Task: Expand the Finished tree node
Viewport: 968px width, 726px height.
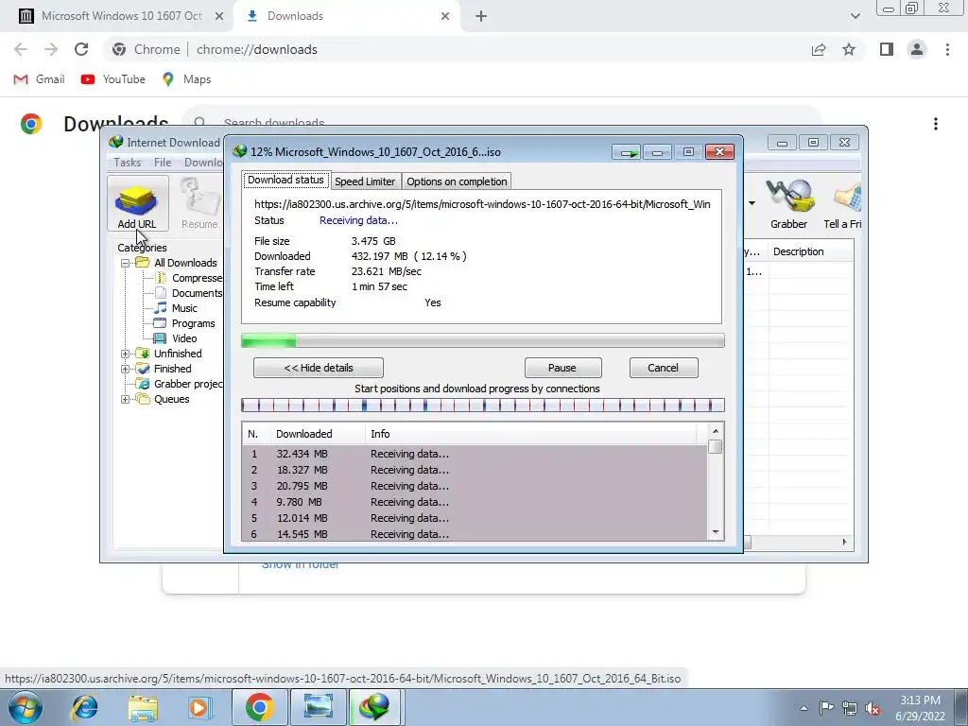Action: click(x=126, y=369)
